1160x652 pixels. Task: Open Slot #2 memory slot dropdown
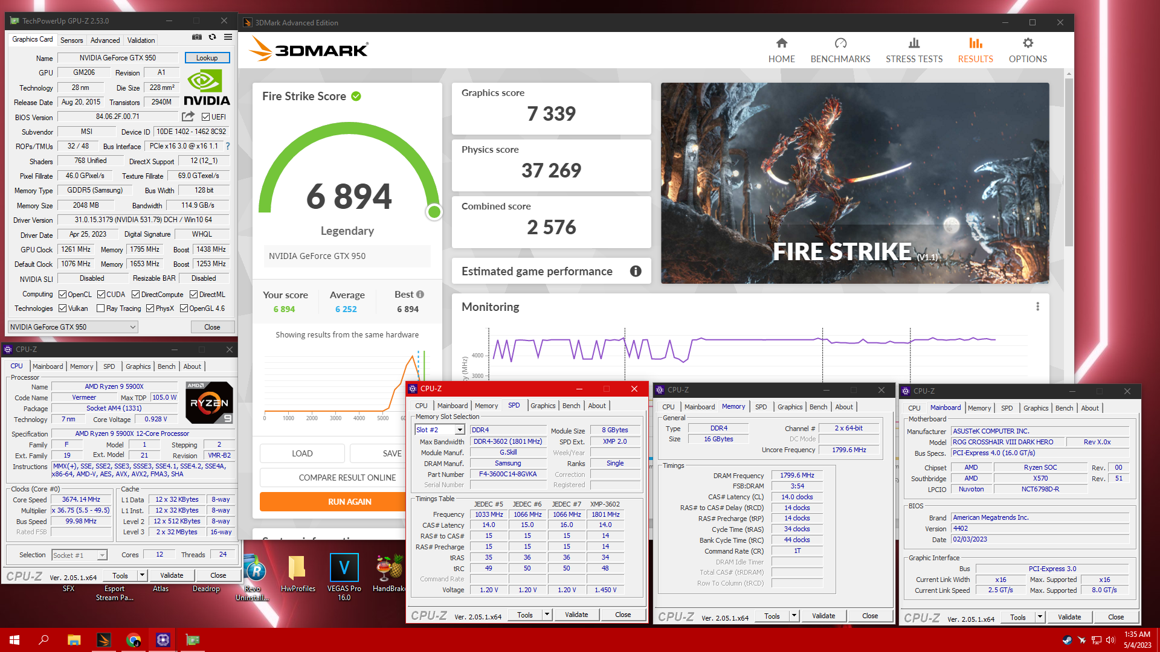pyautogui.click(x=439, y=430)
